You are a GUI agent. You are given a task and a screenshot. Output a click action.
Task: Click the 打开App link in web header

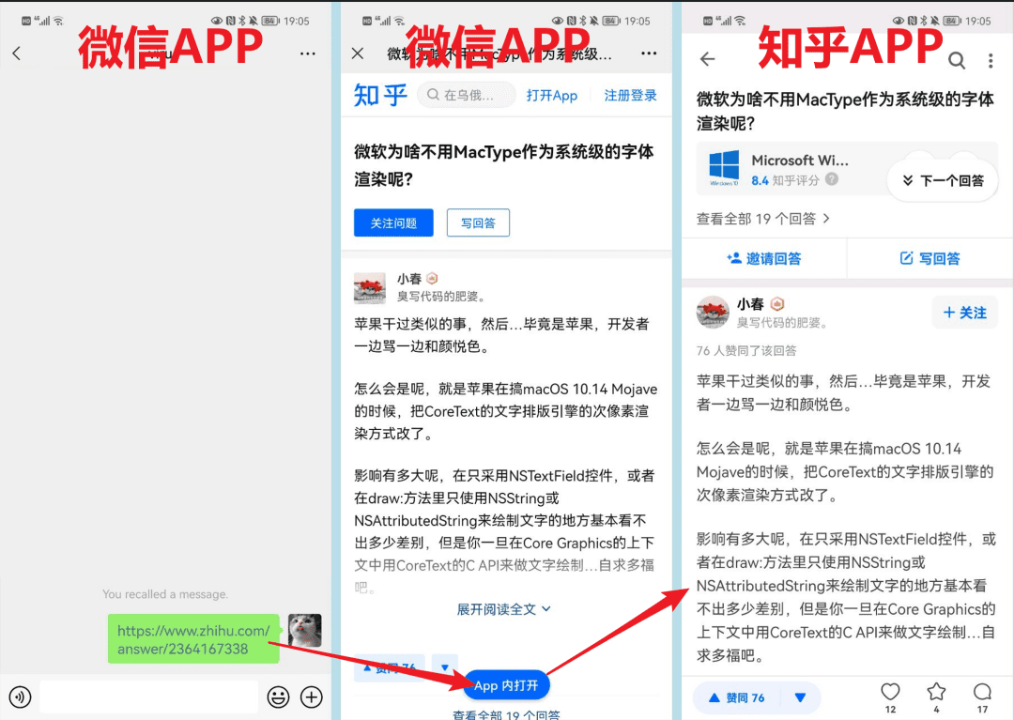point(552,96)
